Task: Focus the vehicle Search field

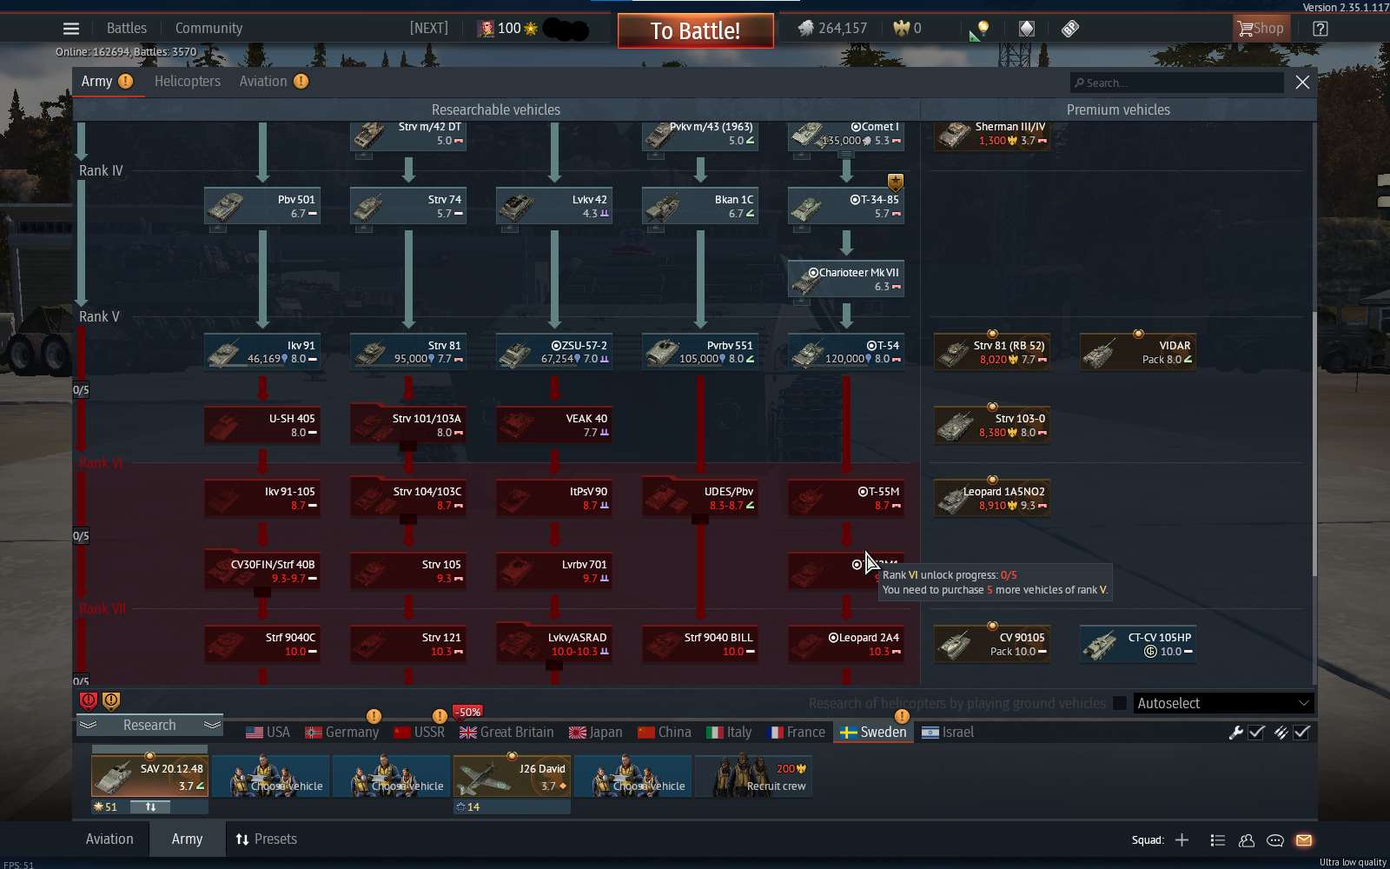Action: point(1176,83)
